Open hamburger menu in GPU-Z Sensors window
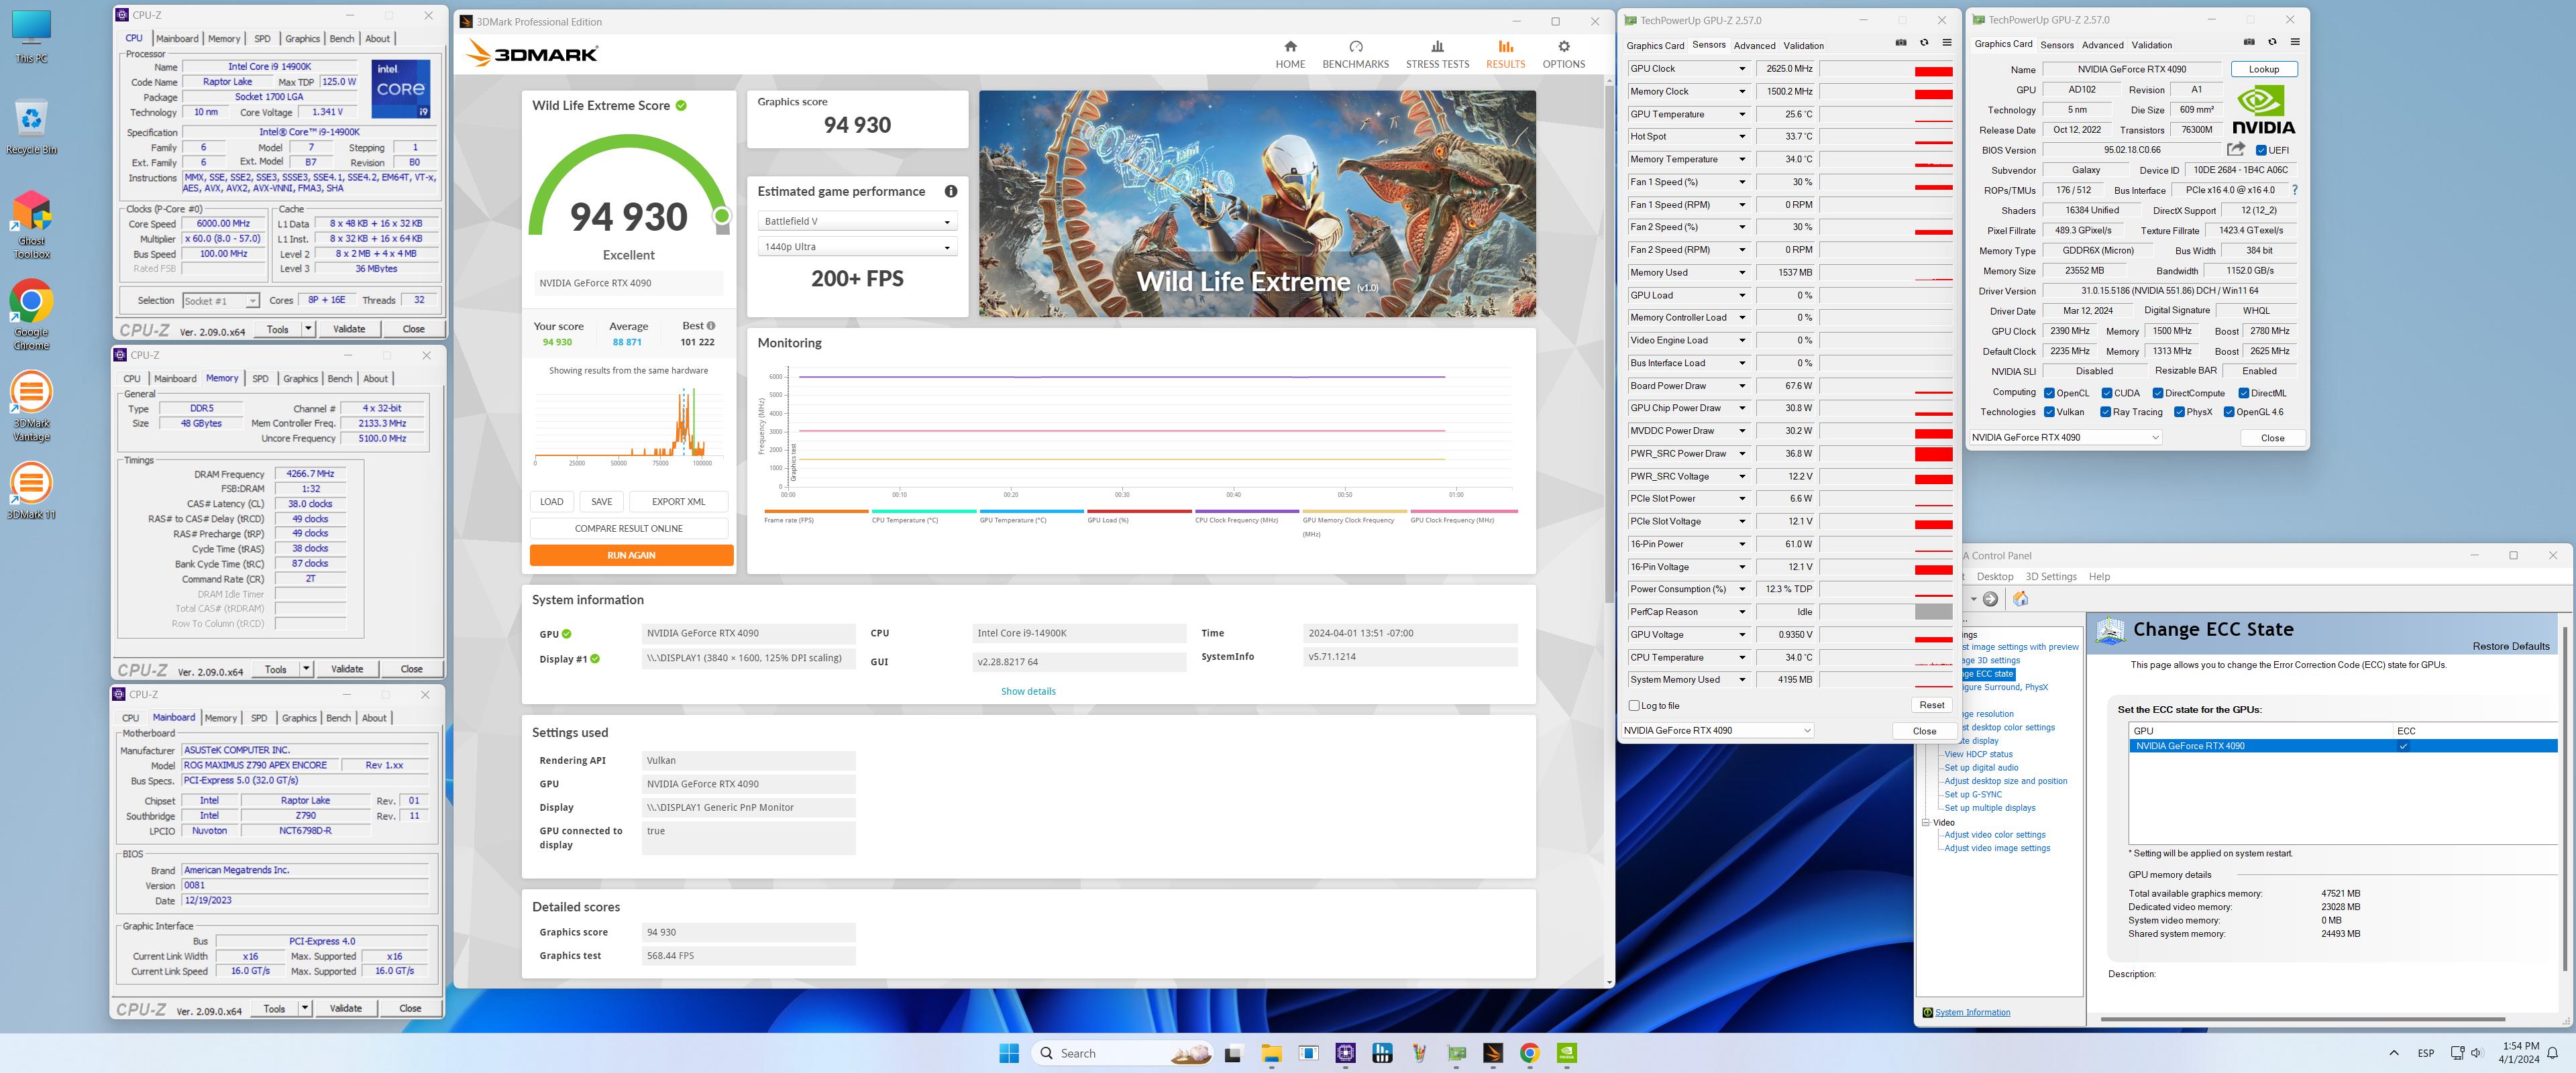Viewport: 2576px width, 1073px height. click(1947, 43)
